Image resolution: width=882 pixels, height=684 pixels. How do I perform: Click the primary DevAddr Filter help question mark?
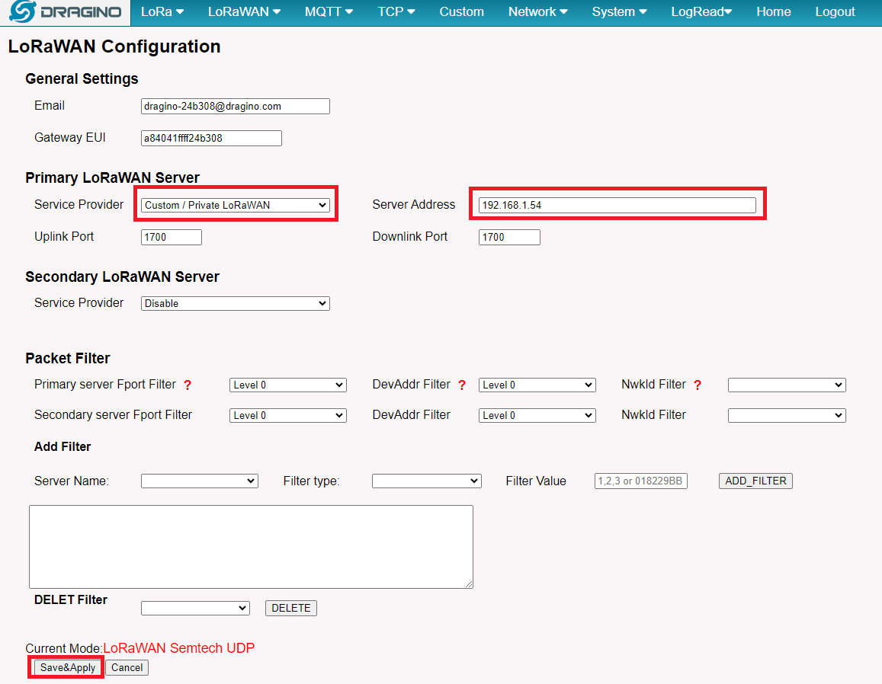[462, 385]
